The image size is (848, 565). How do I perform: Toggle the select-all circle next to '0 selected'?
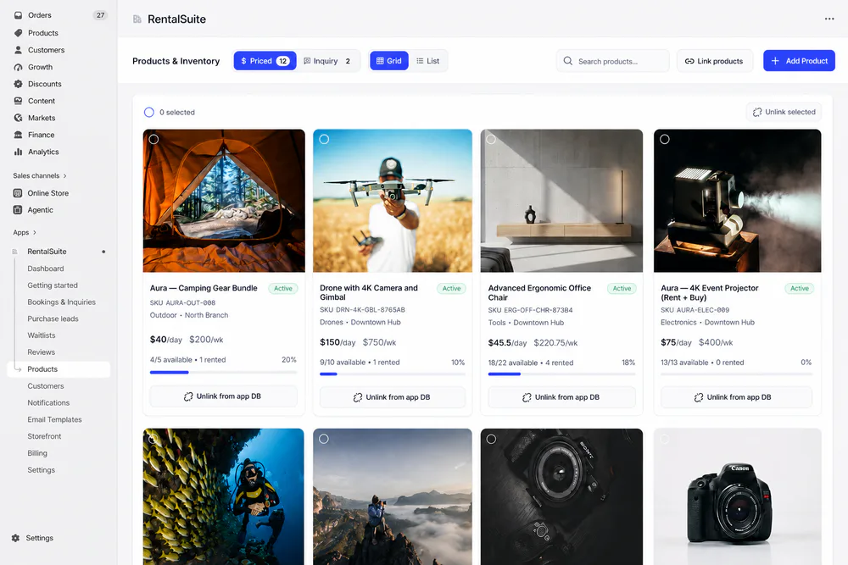point(149,113)
